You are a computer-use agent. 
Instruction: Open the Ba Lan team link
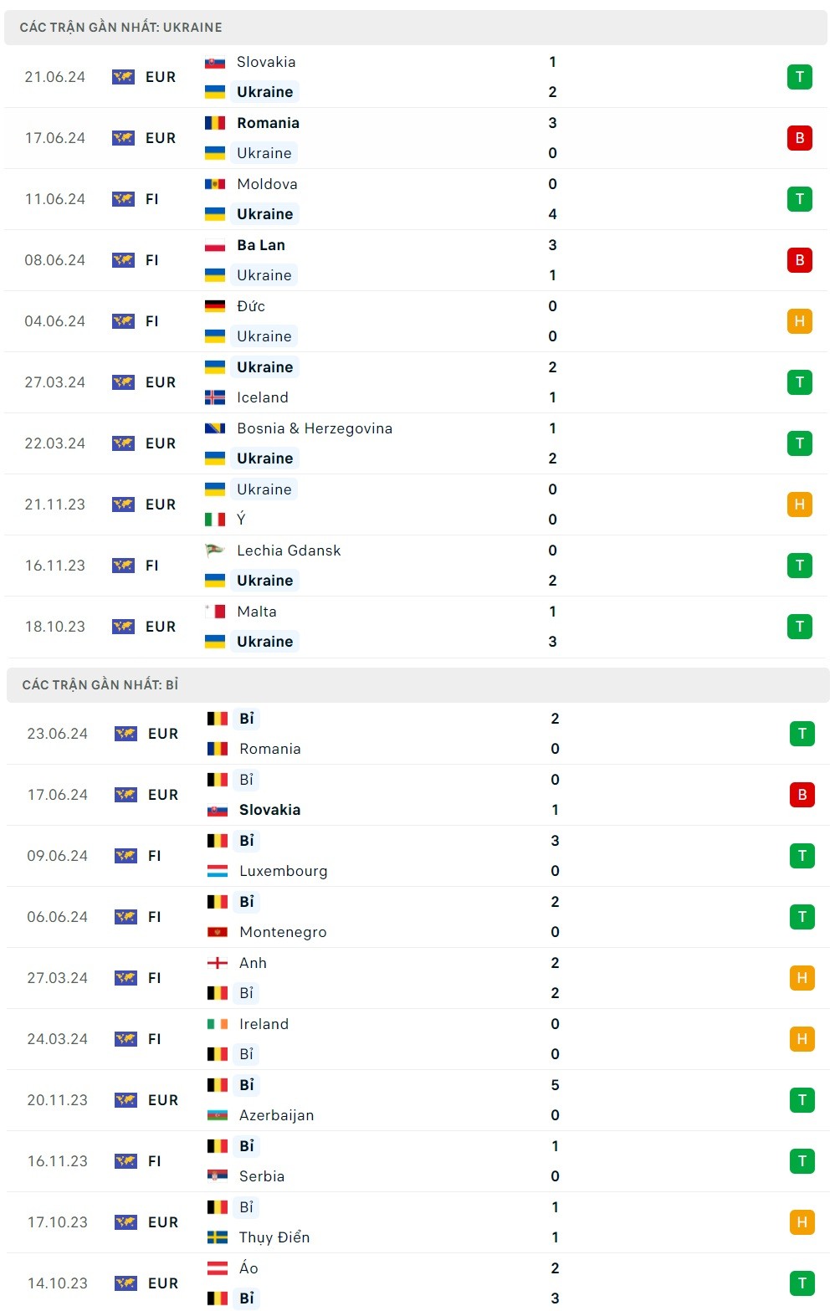click(261, 245)
